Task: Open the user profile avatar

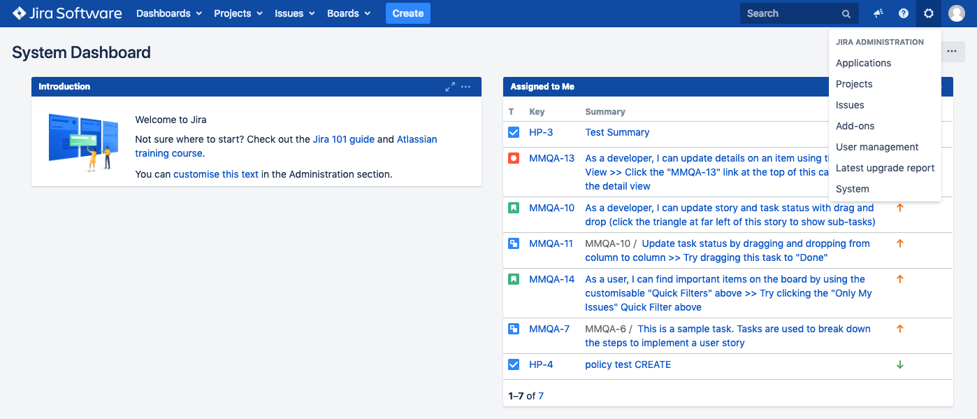Action: [x=957, y=13]
